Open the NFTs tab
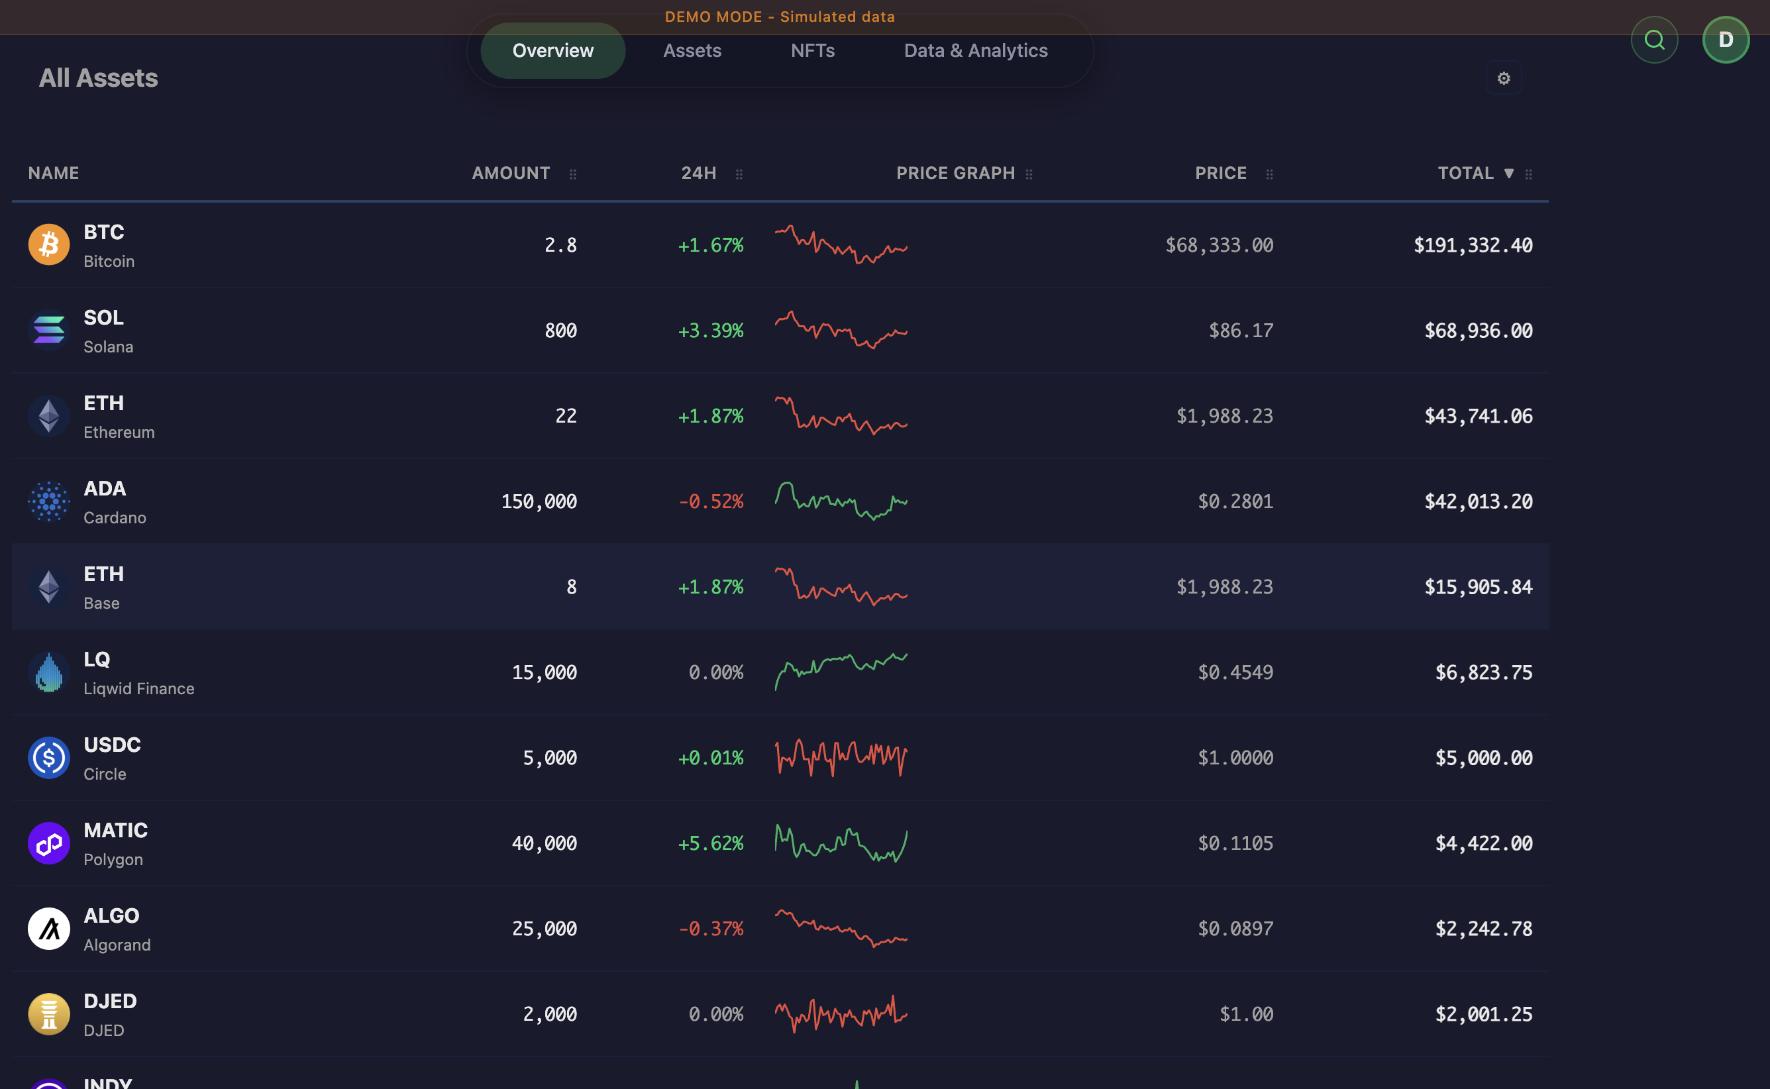The width and height of the screenshot is (1770, 1089). [813, 50]
